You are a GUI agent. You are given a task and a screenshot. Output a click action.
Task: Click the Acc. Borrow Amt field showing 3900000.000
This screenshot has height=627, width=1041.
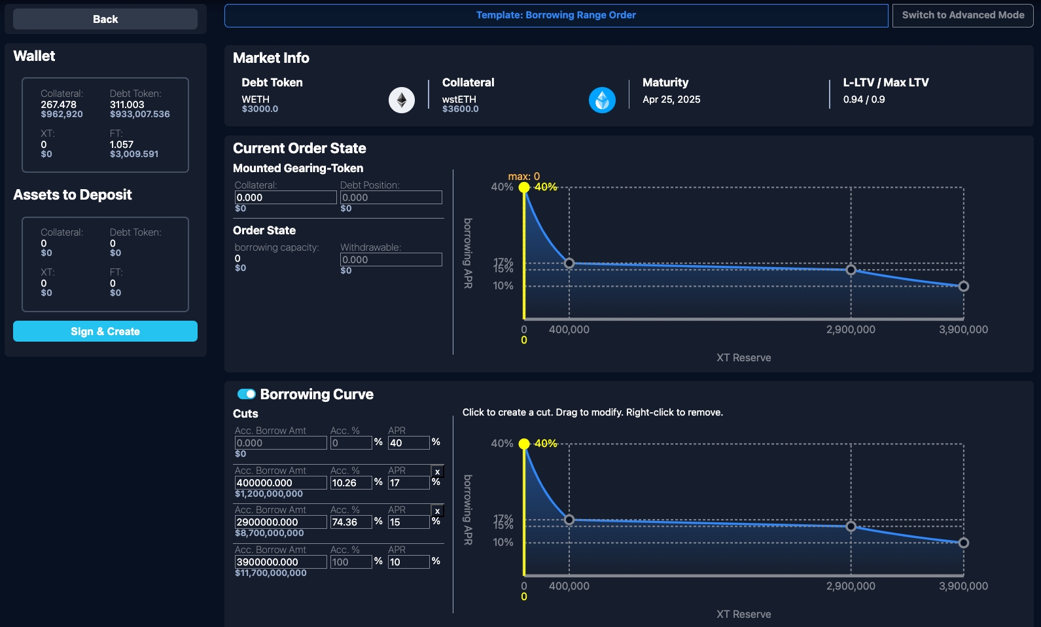pos(281,562)
